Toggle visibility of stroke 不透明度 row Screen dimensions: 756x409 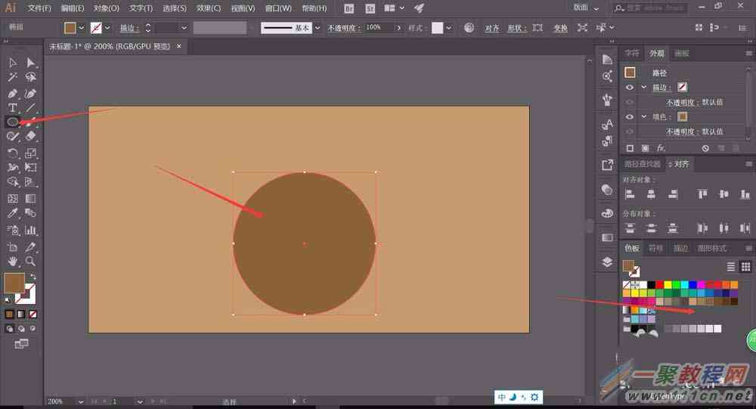pos(630,102)
